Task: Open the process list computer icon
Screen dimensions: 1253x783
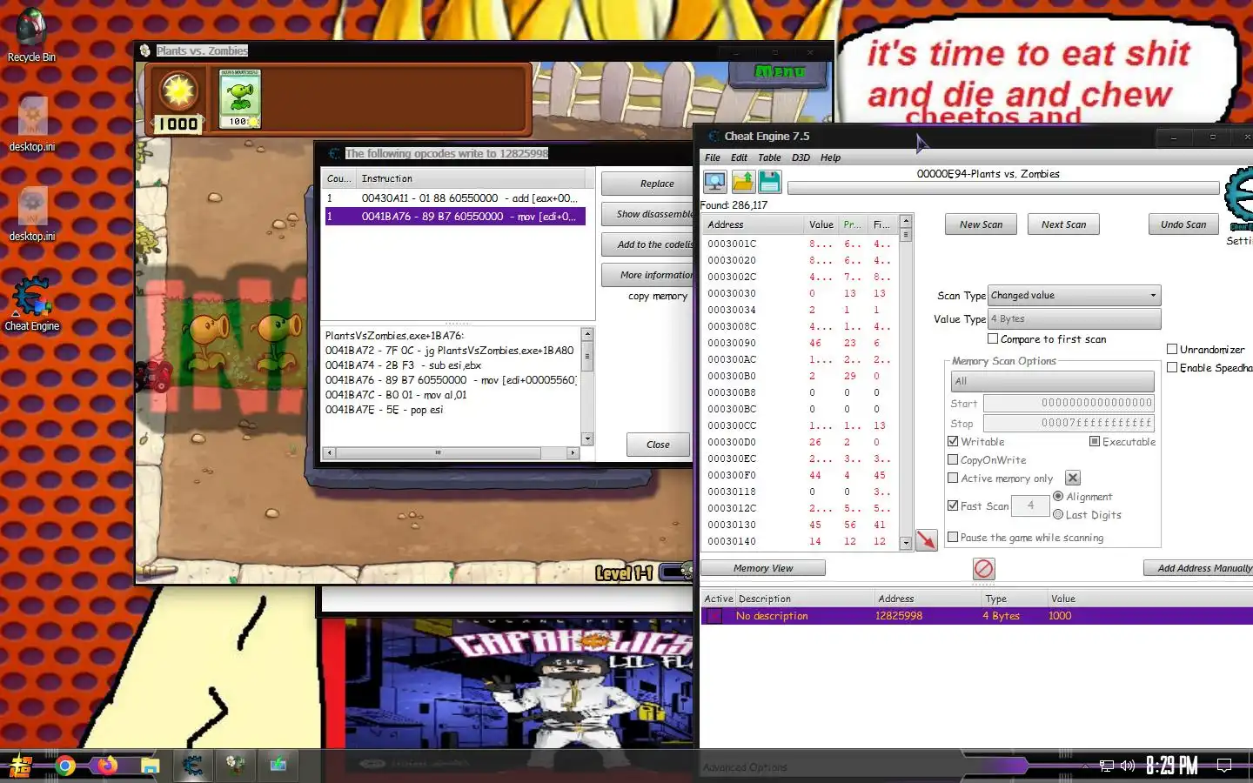Action: pos(715,181)
